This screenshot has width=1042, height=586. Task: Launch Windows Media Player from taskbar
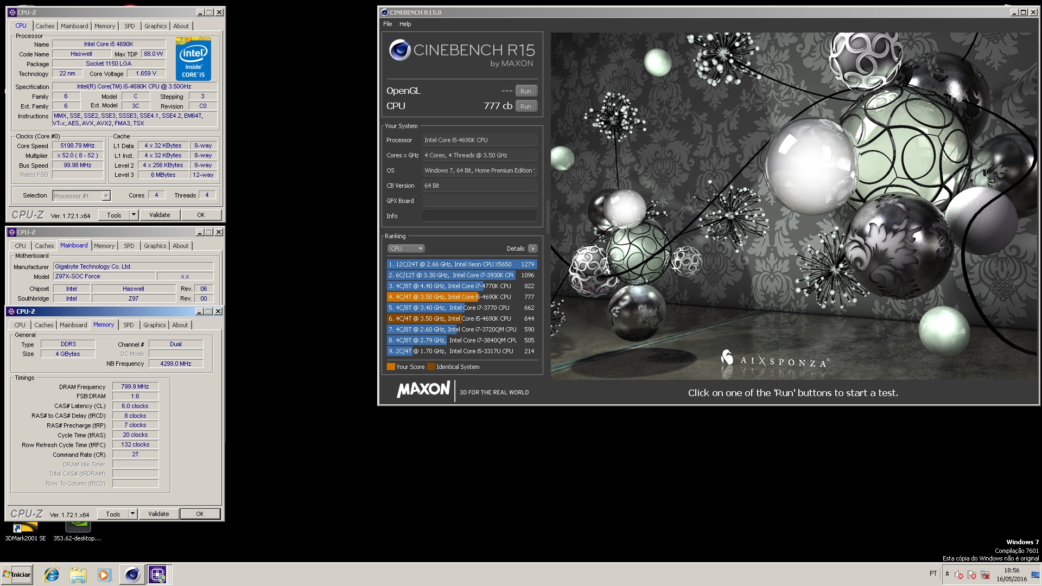104,575
